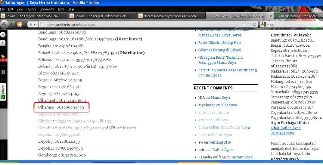Open the Soya Herba scam warning post link
The height and width of the screenshot is (165, 323).
click(x=223, y=32)
